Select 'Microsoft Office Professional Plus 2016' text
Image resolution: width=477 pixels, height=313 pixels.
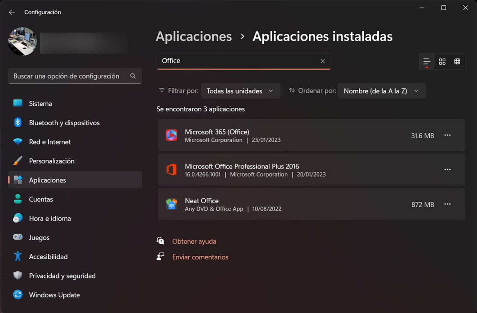[242, 166]
